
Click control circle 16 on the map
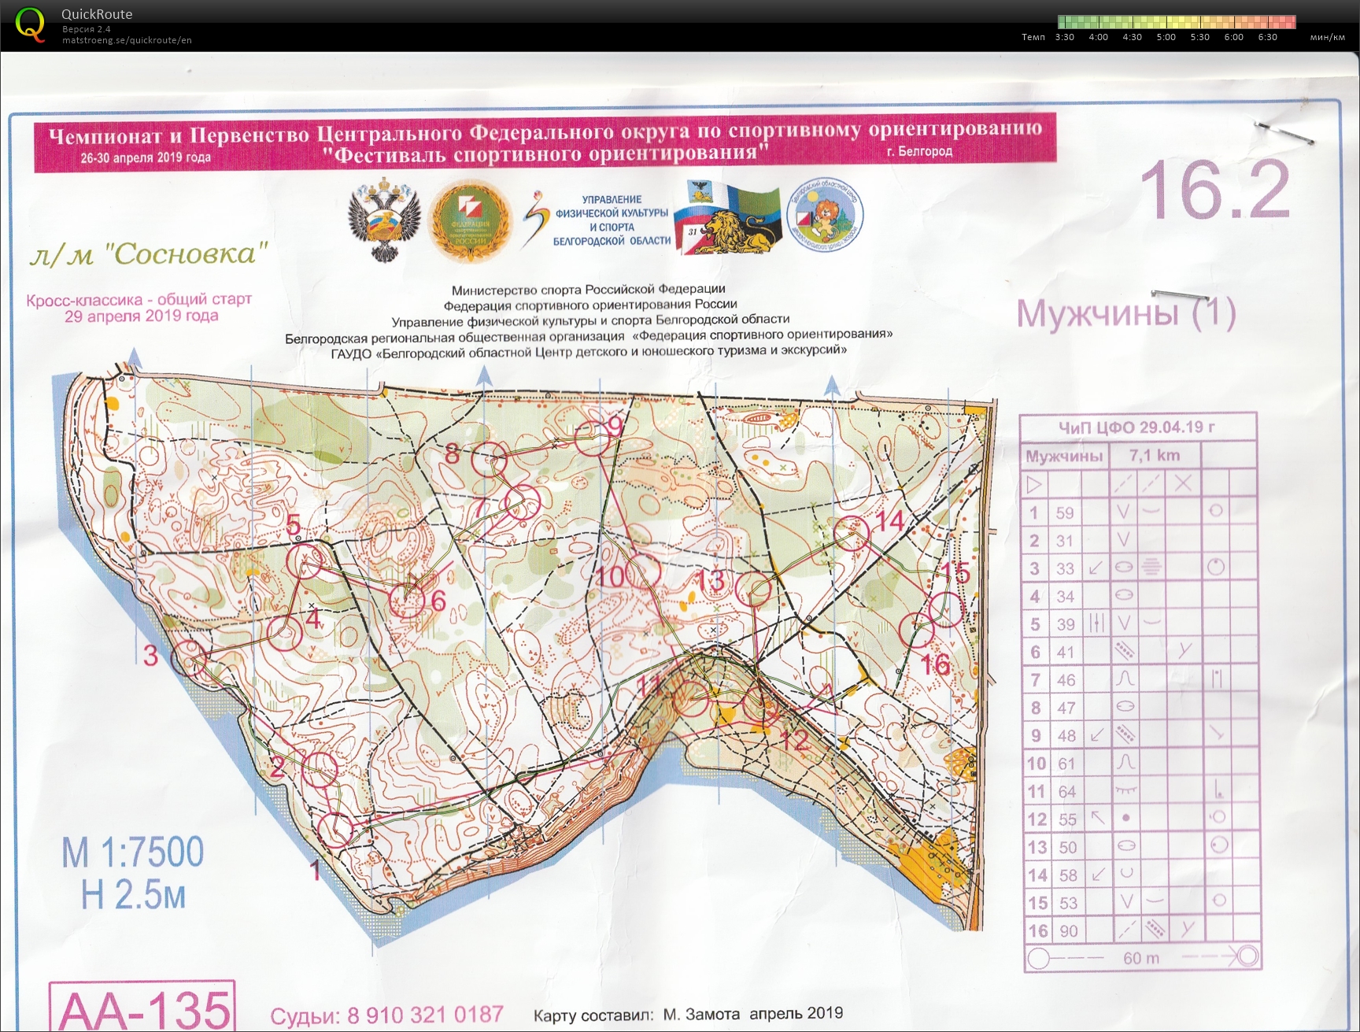click(917, 629)
